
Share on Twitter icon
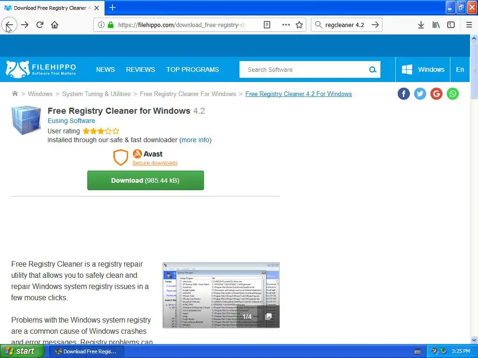(420, 94)
